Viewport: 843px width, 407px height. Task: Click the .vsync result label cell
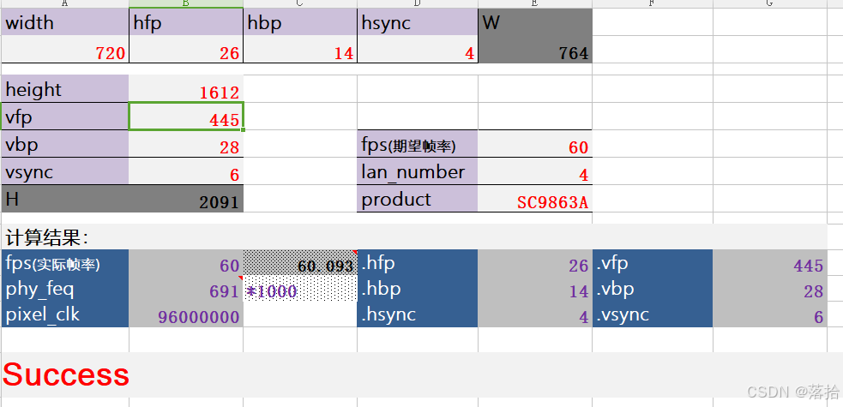(653, 314)
